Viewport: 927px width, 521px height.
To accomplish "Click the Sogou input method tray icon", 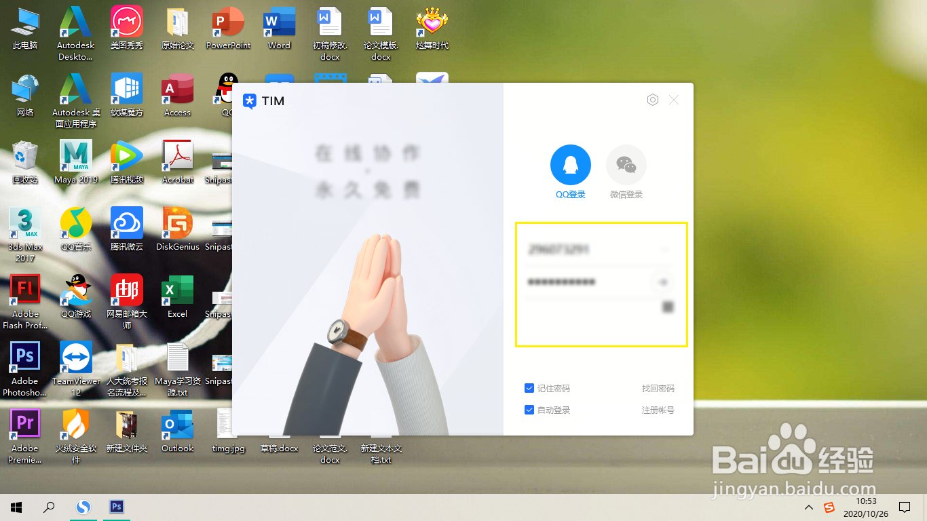I will click(829, 507).
